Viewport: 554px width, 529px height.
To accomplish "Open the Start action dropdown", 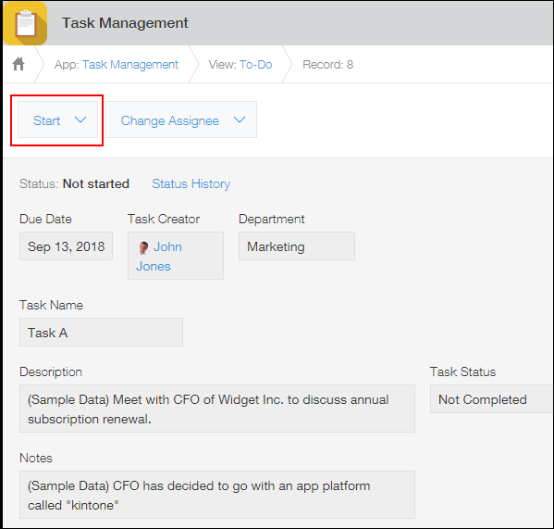I will point(57,120).
